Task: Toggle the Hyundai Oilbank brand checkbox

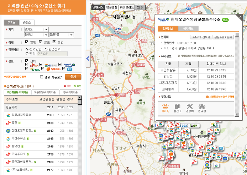Action: [x=60, y=64]
